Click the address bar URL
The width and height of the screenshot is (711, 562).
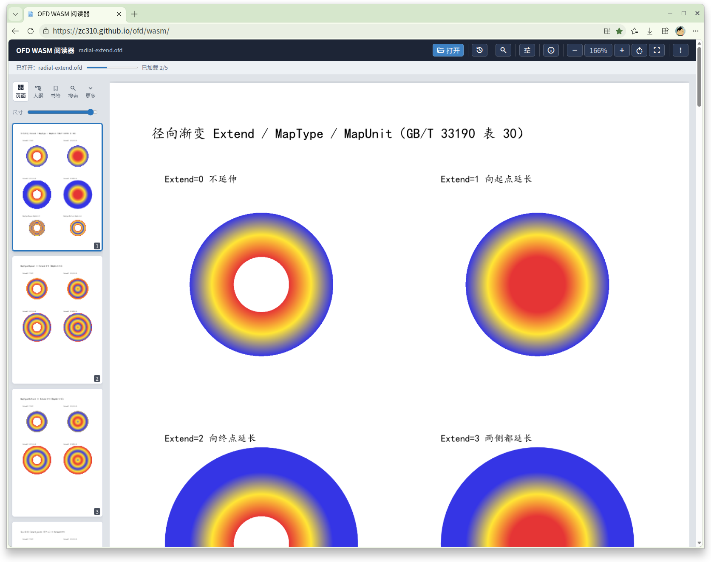point(111,31)
